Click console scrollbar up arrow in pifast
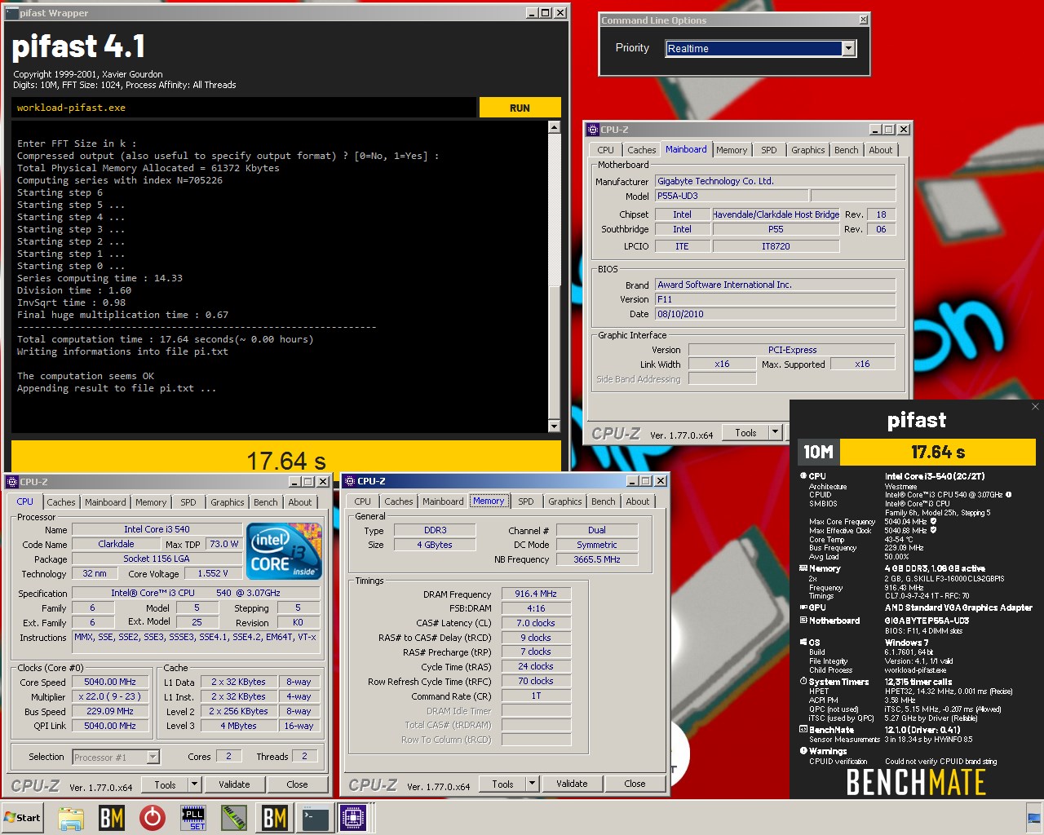 pos(555,127)
